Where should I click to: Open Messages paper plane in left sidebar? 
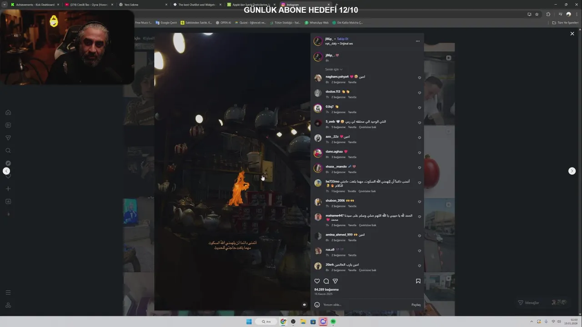[x=8, y=138]
